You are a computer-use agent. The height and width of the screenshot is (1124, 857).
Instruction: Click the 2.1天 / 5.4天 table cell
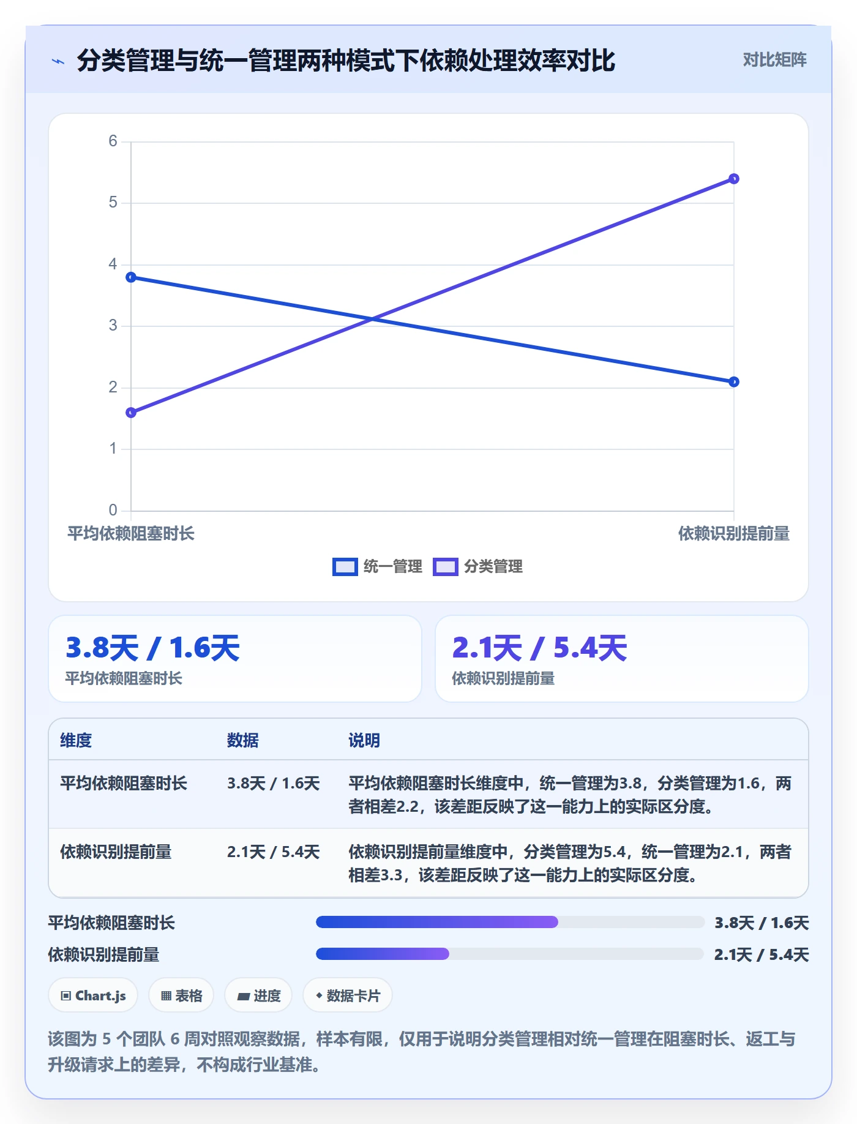coord(274,852)
